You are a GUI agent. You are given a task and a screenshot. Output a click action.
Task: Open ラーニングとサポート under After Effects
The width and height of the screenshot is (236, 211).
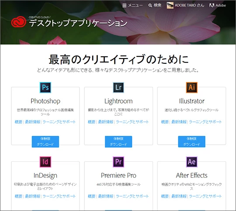pyautogui.click(x=205, y=196)
